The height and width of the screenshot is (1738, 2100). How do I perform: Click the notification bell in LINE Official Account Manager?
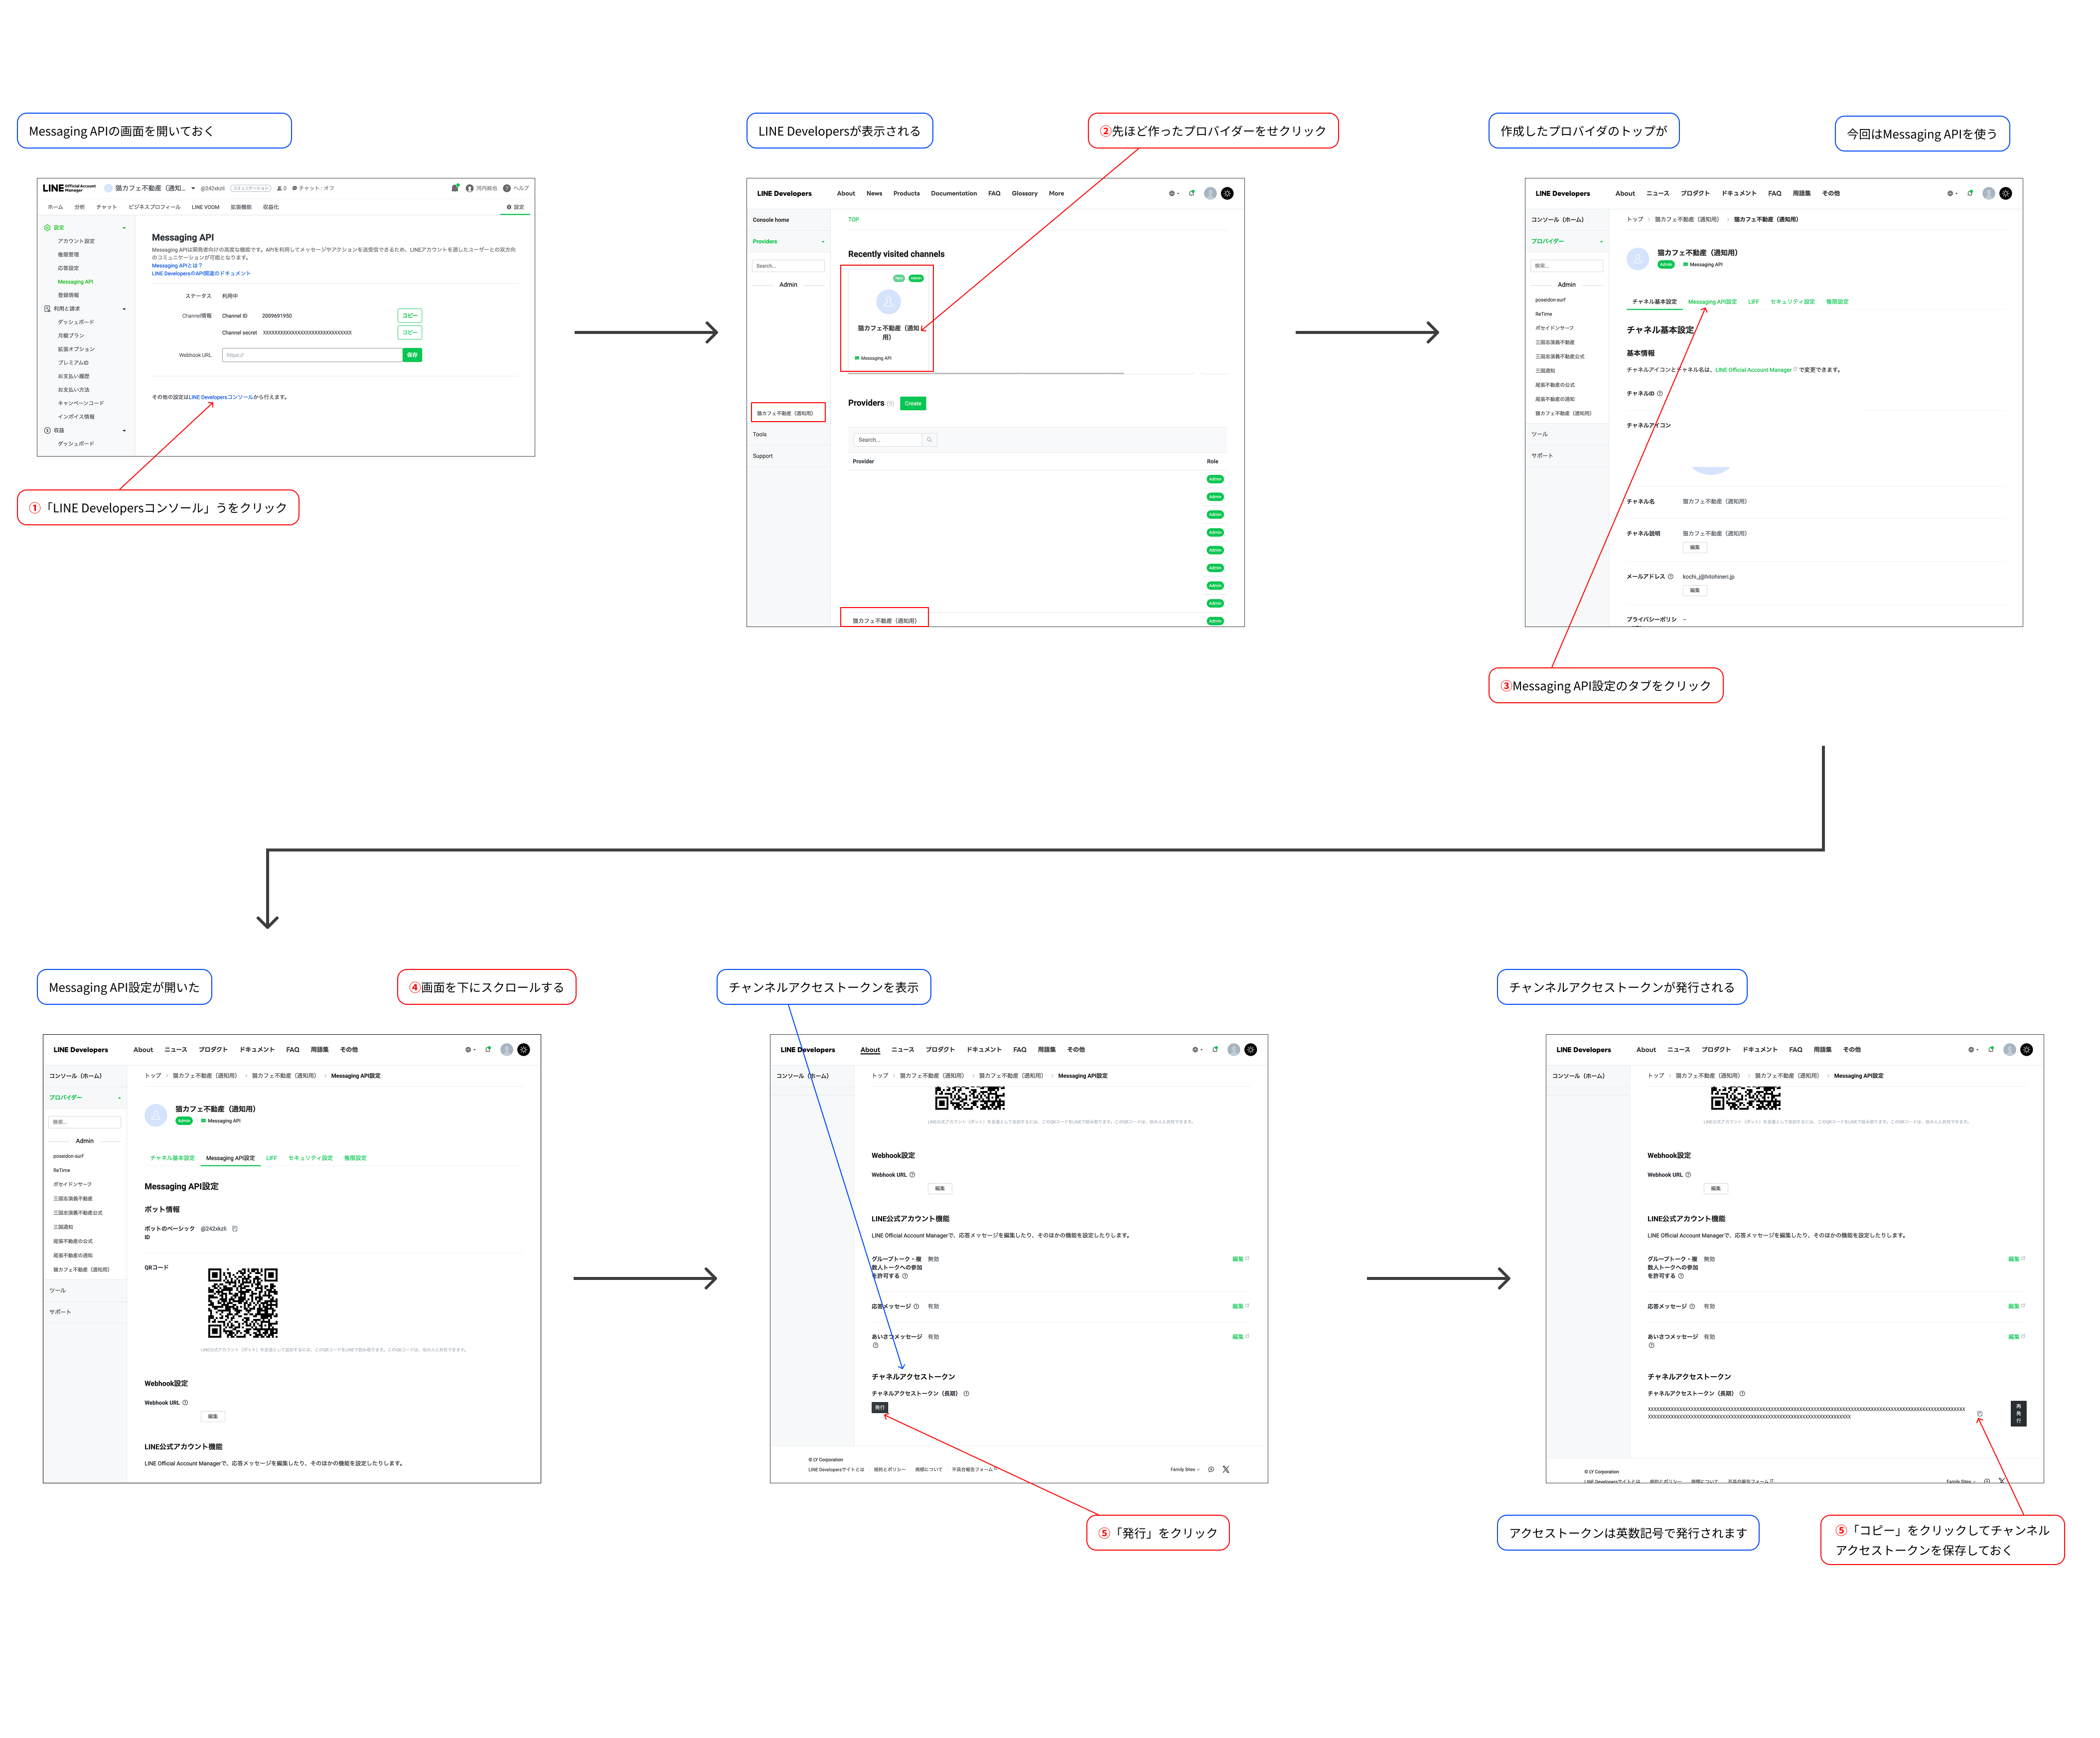[x=455, y=188]
